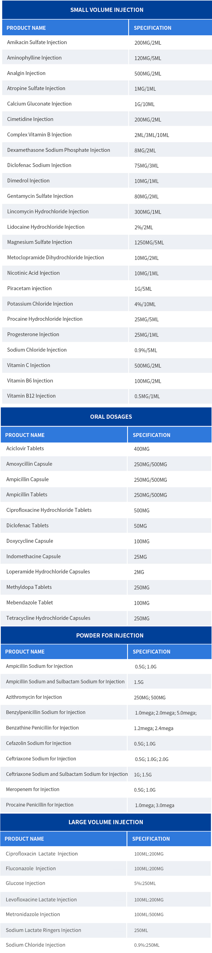Select Benzathine Penicillin for Injection
Viewport: 212px width, 953px height.
pos(42,728)
